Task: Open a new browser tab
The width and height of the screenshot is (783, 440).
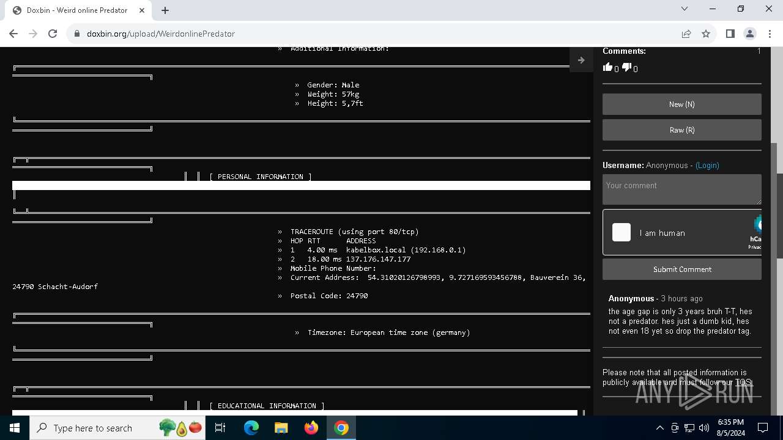Action: pos(165,10)
